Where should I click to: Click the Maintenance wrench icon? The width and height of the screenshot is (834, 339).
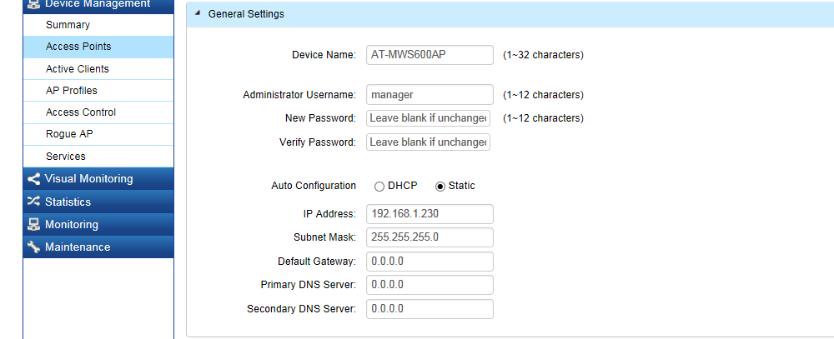click(x=33, y=247)
